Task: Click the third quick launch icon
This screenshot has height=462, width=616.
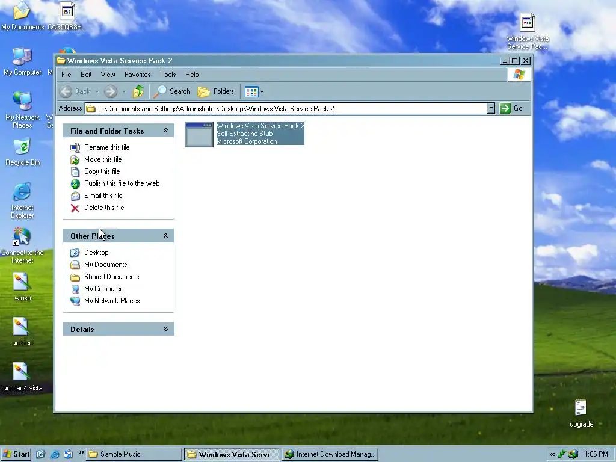Action: click(69, 454)
